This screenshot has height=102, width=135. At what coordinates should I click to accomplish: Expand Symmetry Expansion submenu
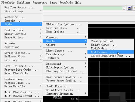[x=65, y=94]
